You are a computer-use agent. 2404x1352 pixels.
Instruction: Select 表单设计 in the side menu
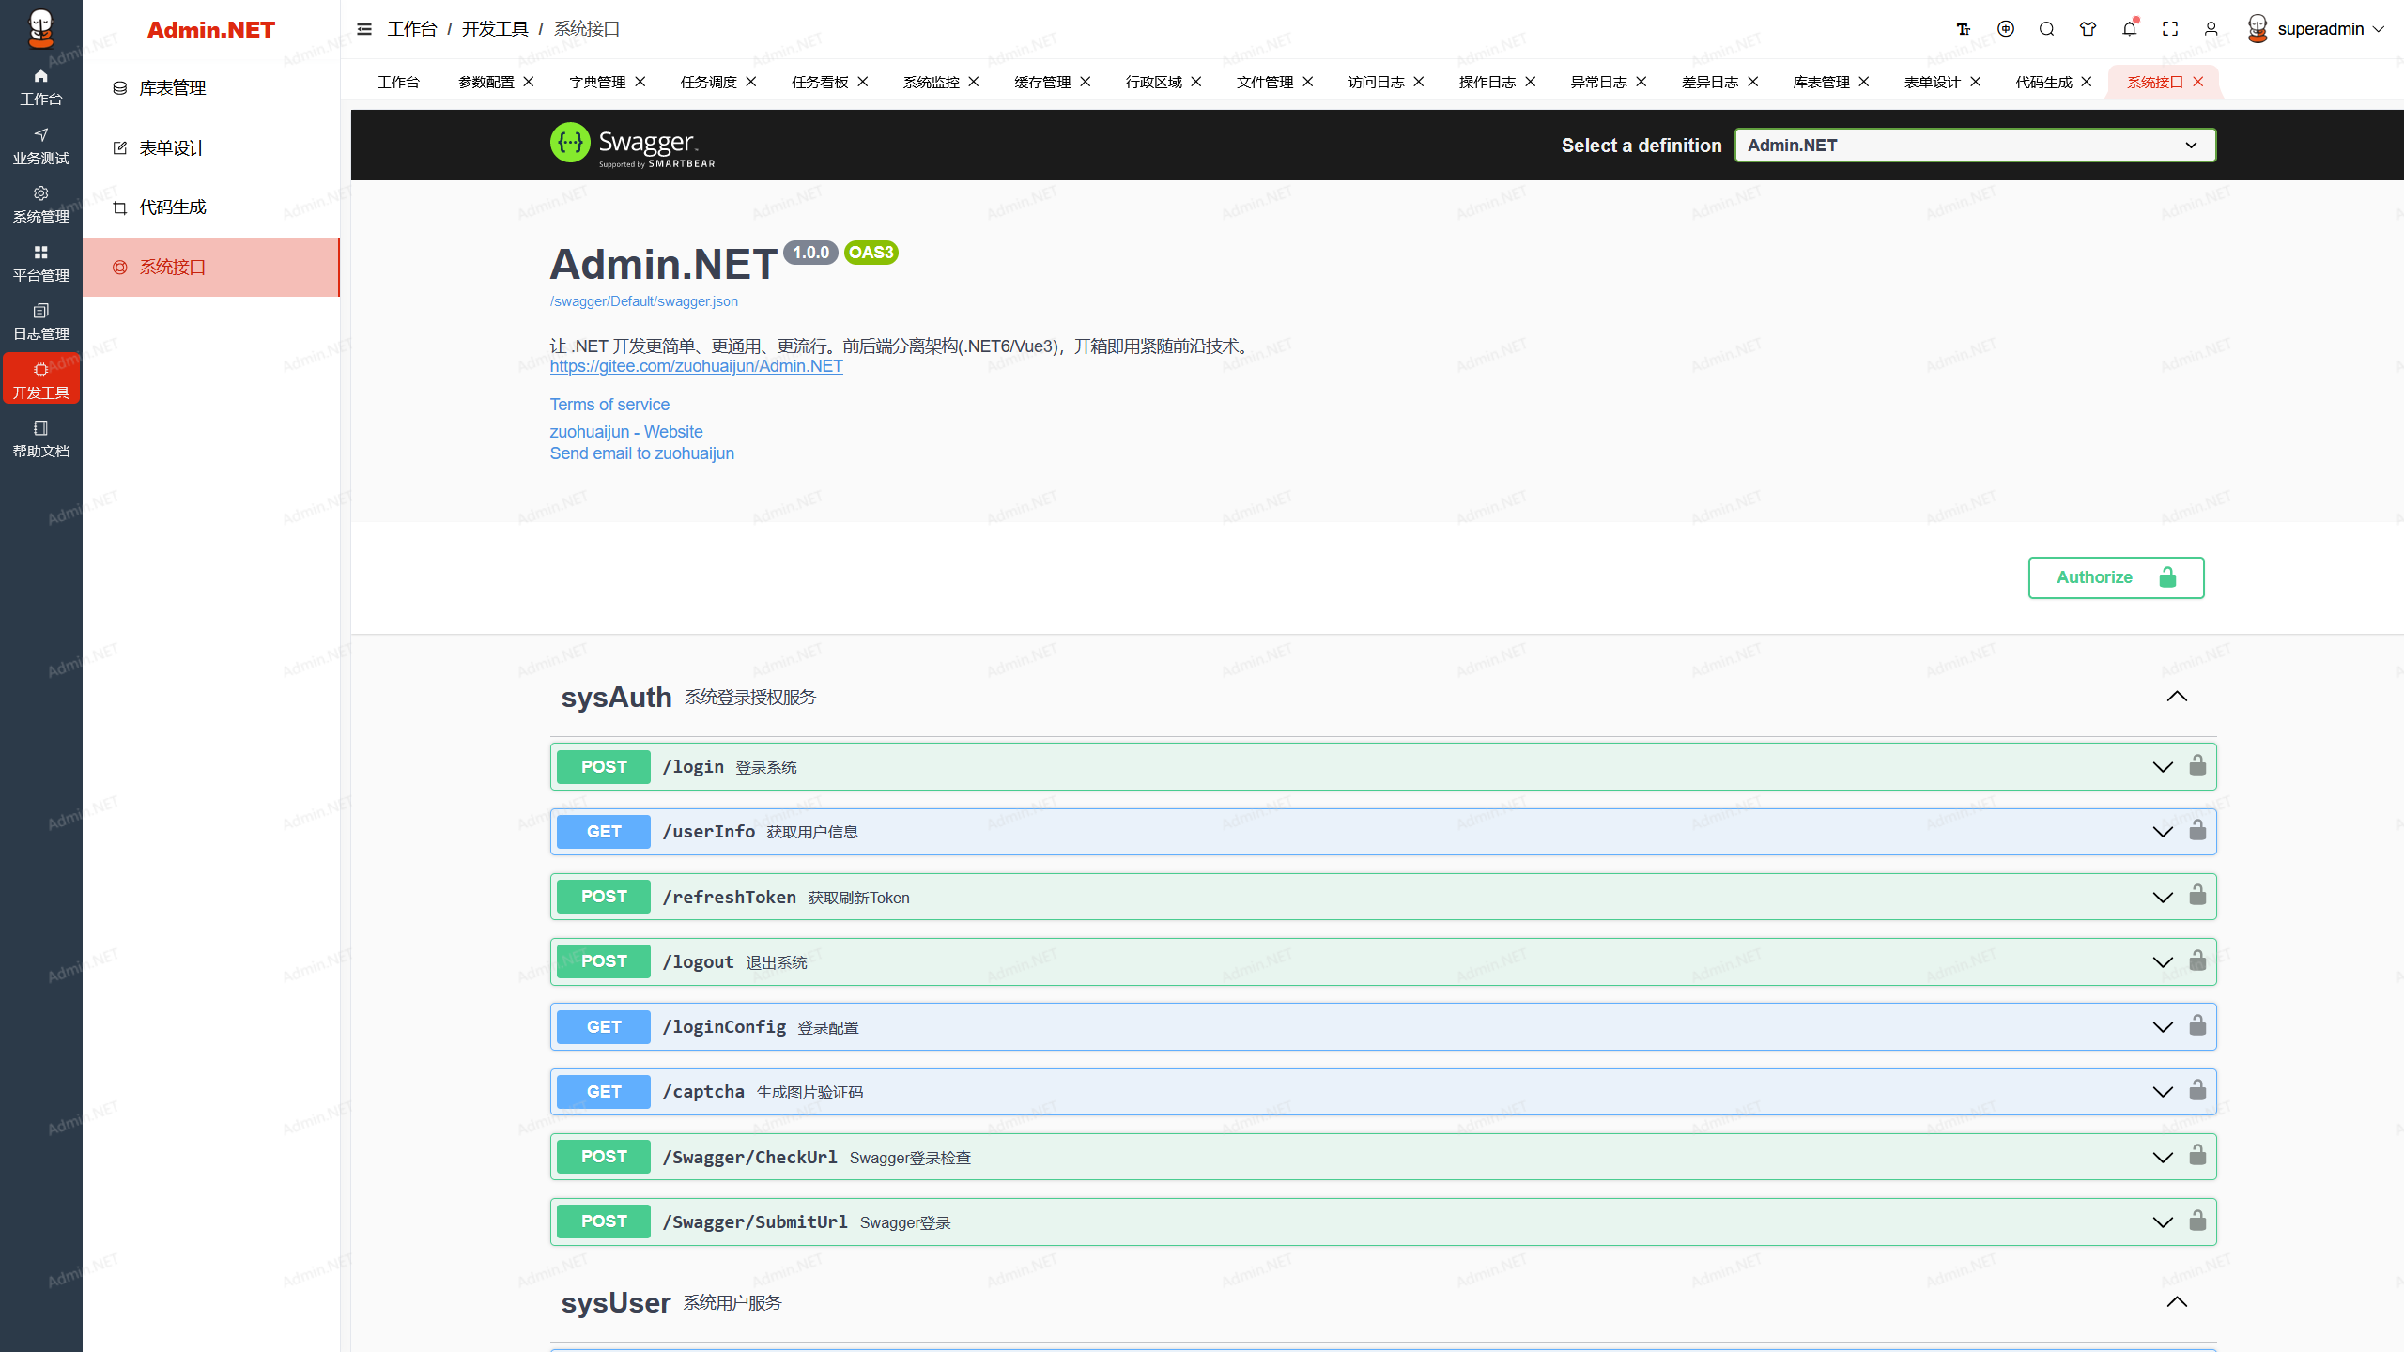pyautogui.click(x=172, y=148)
